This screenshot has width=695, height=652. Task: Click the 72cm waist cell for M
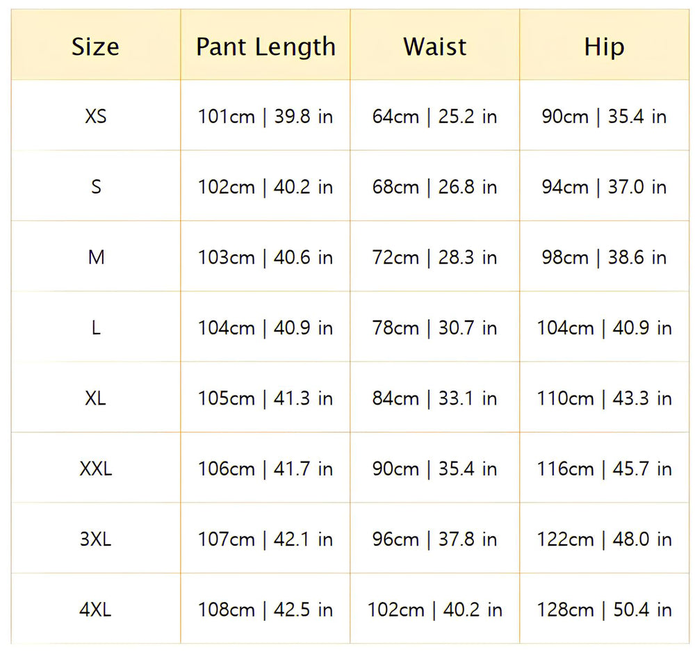click(x=435, y=257)
